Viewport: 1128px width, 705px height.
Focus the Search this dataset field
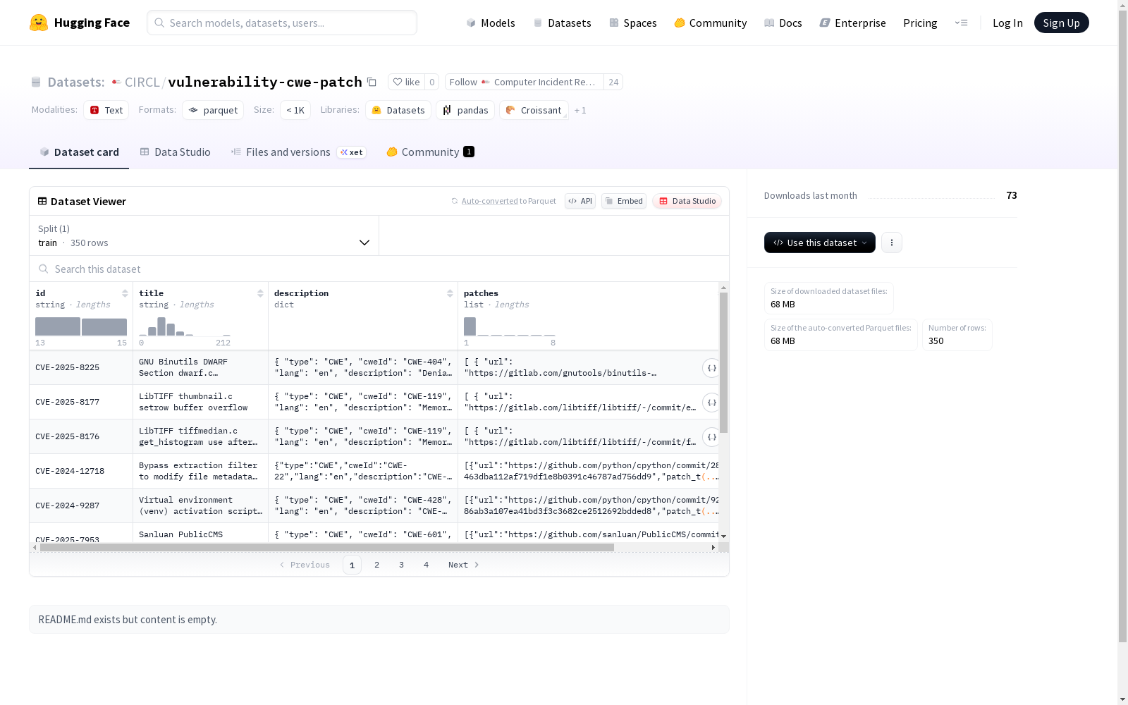point(379,269)
